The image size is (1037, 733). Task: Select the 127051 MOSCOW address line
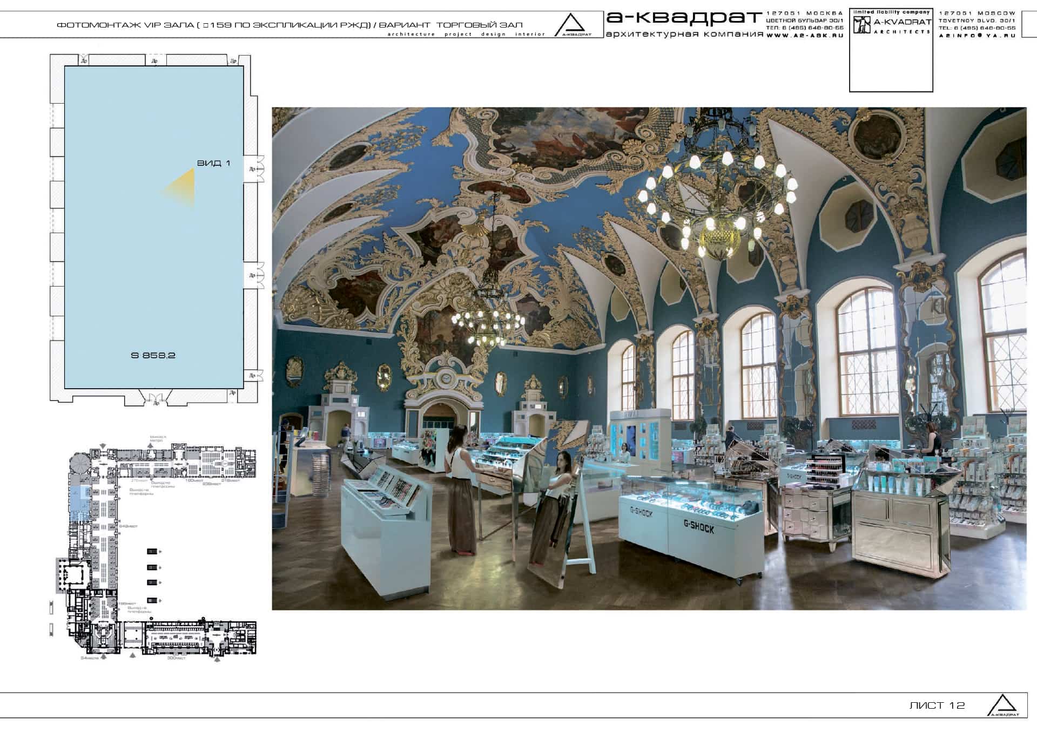pyautogui.click(x=977, y=13)
